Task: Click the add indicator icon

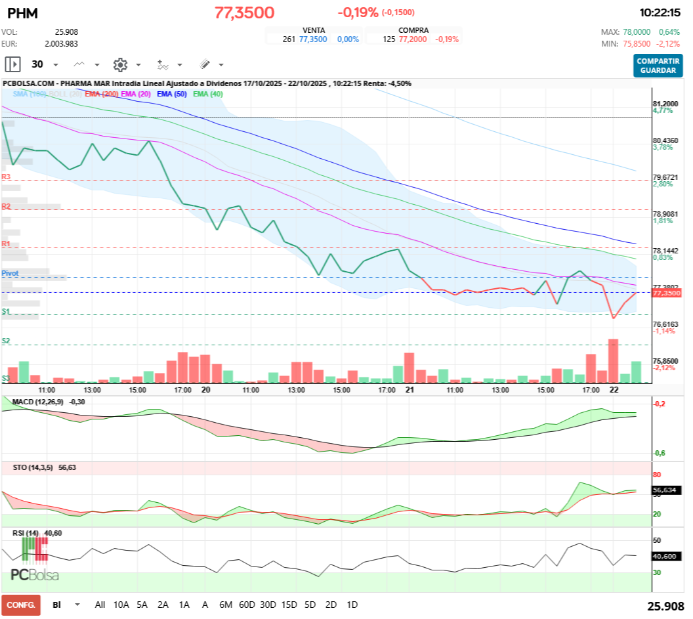Action: (163, 65)
